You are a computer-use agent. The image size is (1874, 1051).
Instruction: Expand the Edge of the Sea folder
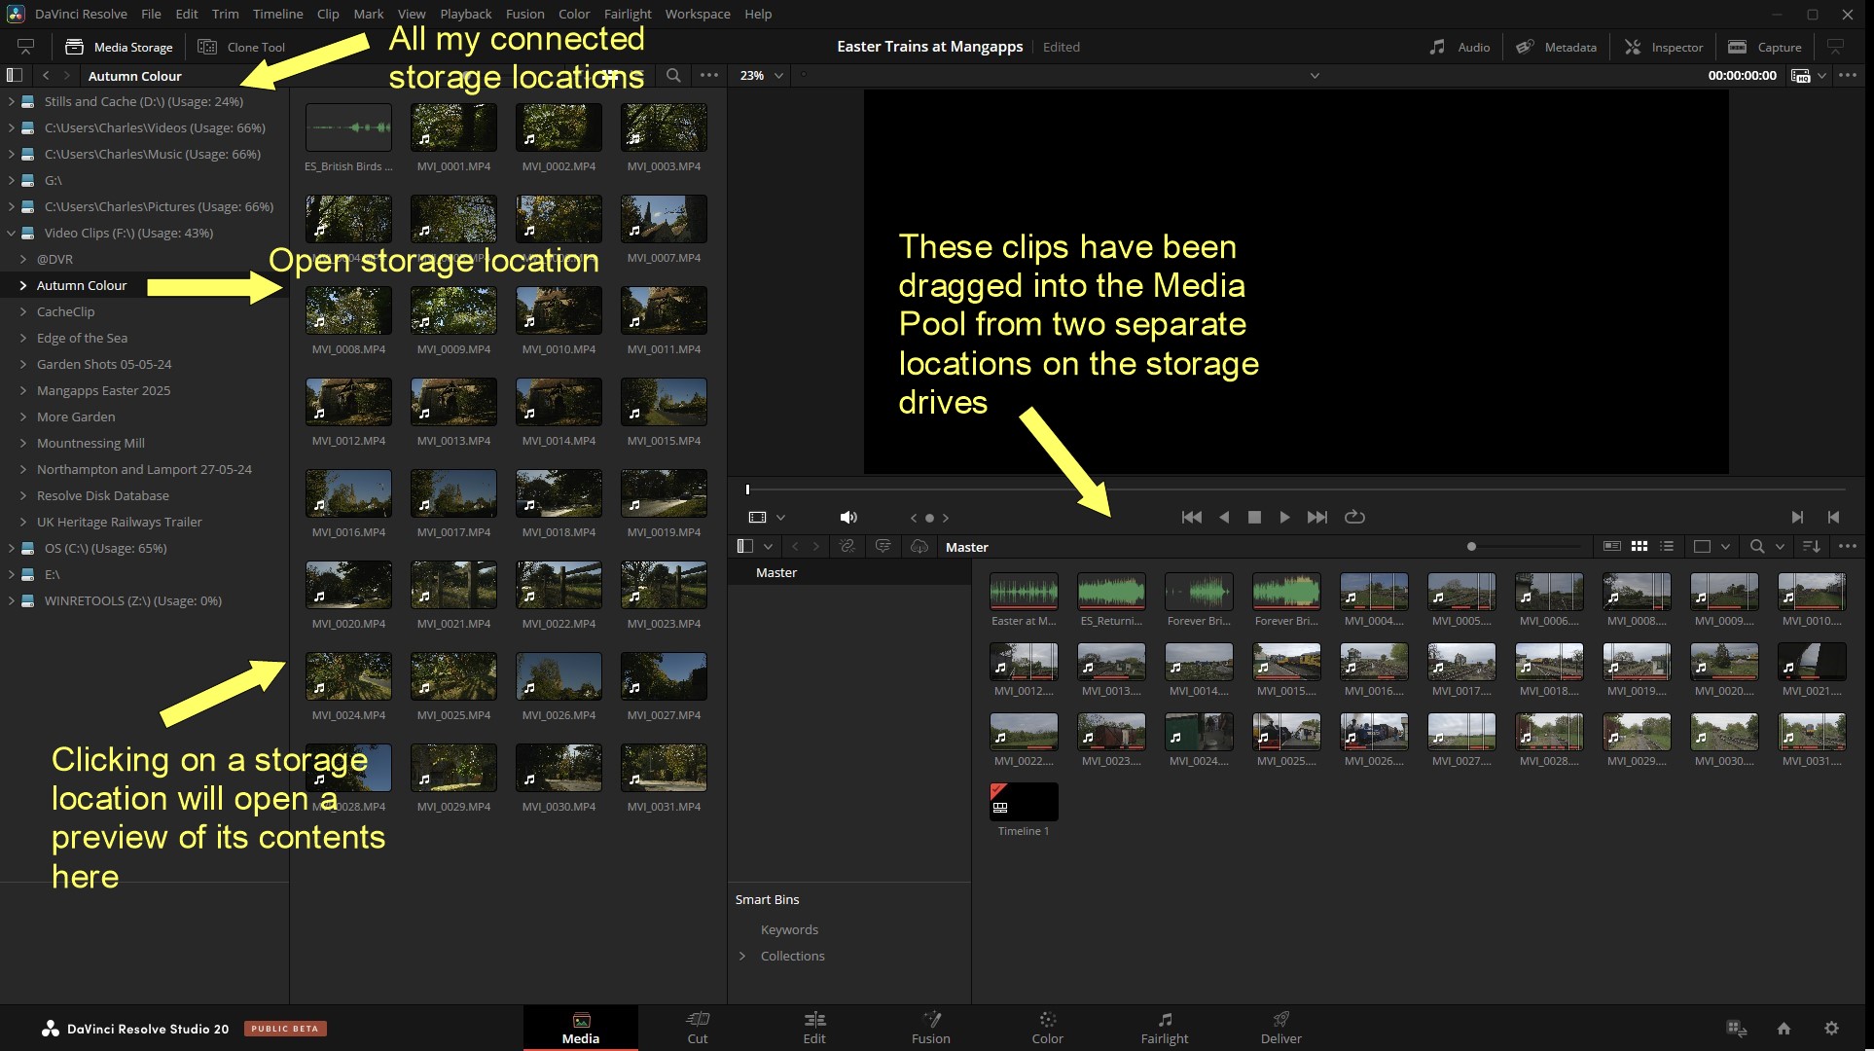tap(23, 338)
